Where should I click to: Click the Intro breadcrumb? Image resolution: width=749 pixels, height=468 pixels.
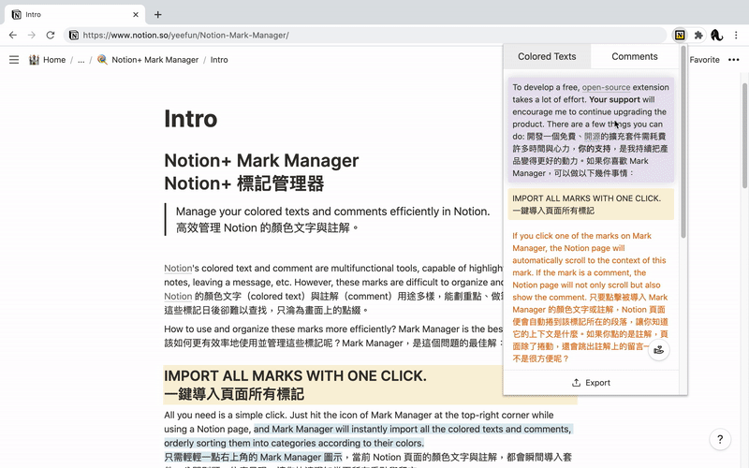point(219,60)
